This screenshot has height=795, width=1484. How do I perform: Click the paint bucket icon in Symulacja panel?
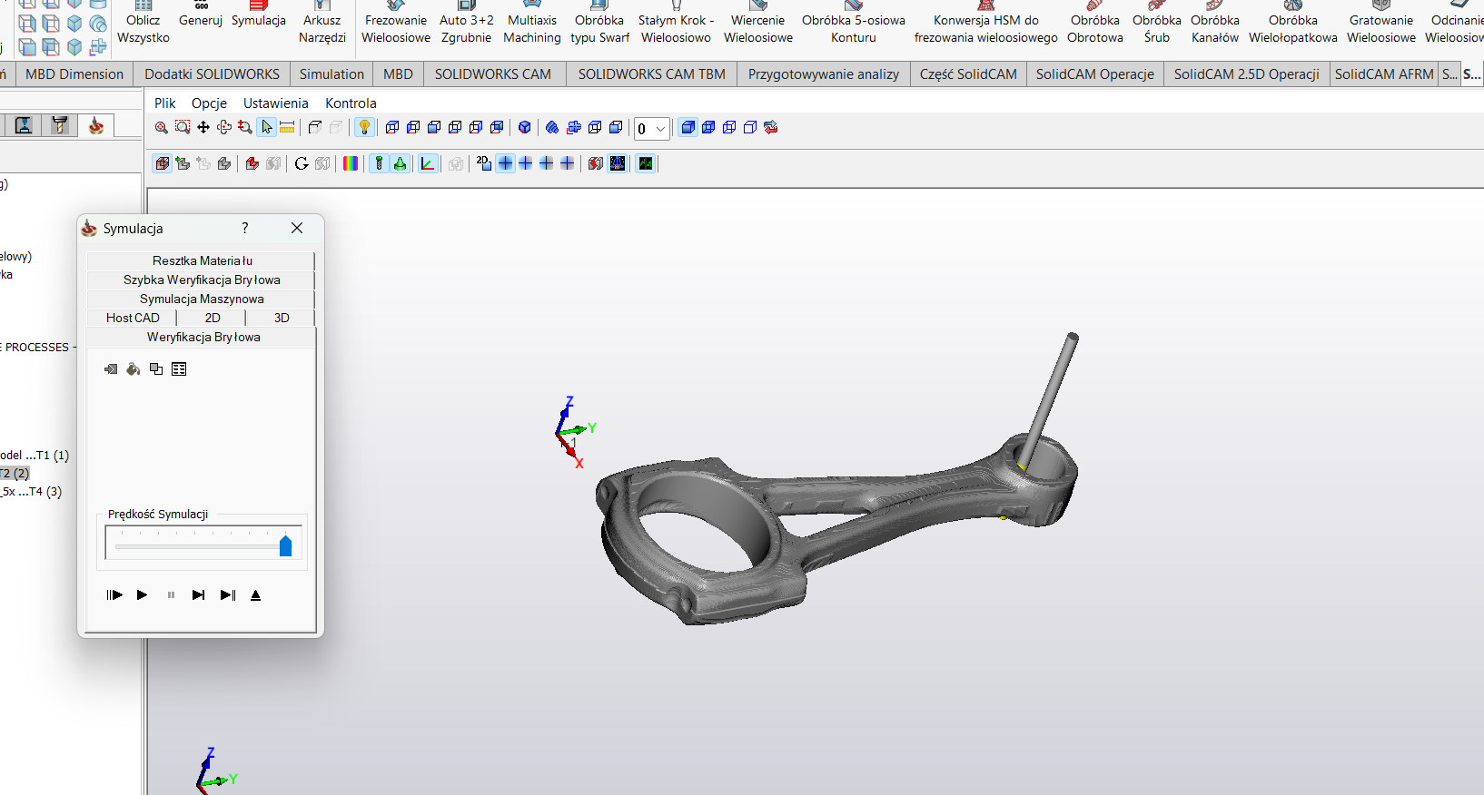tap(133, 368)
